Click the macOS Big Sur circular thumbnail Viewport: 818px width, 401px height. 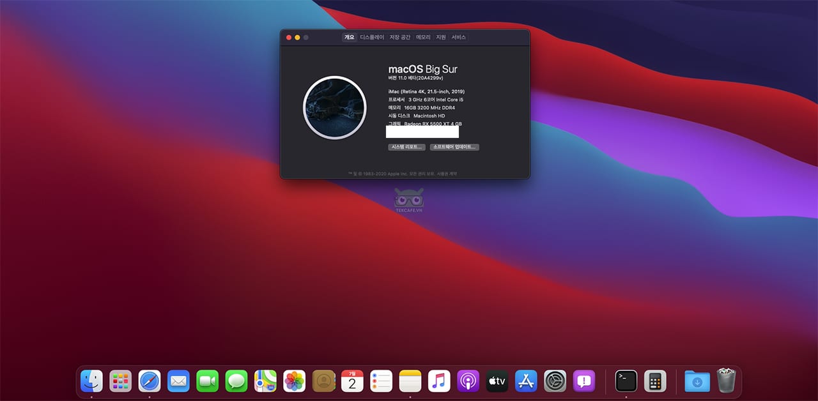tap(335, 107)
